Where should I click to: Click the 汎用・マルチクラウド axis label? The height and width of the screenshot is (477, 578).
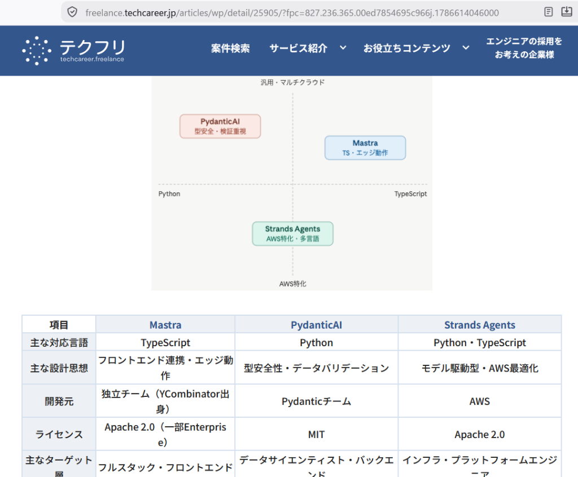pos(293,82)
